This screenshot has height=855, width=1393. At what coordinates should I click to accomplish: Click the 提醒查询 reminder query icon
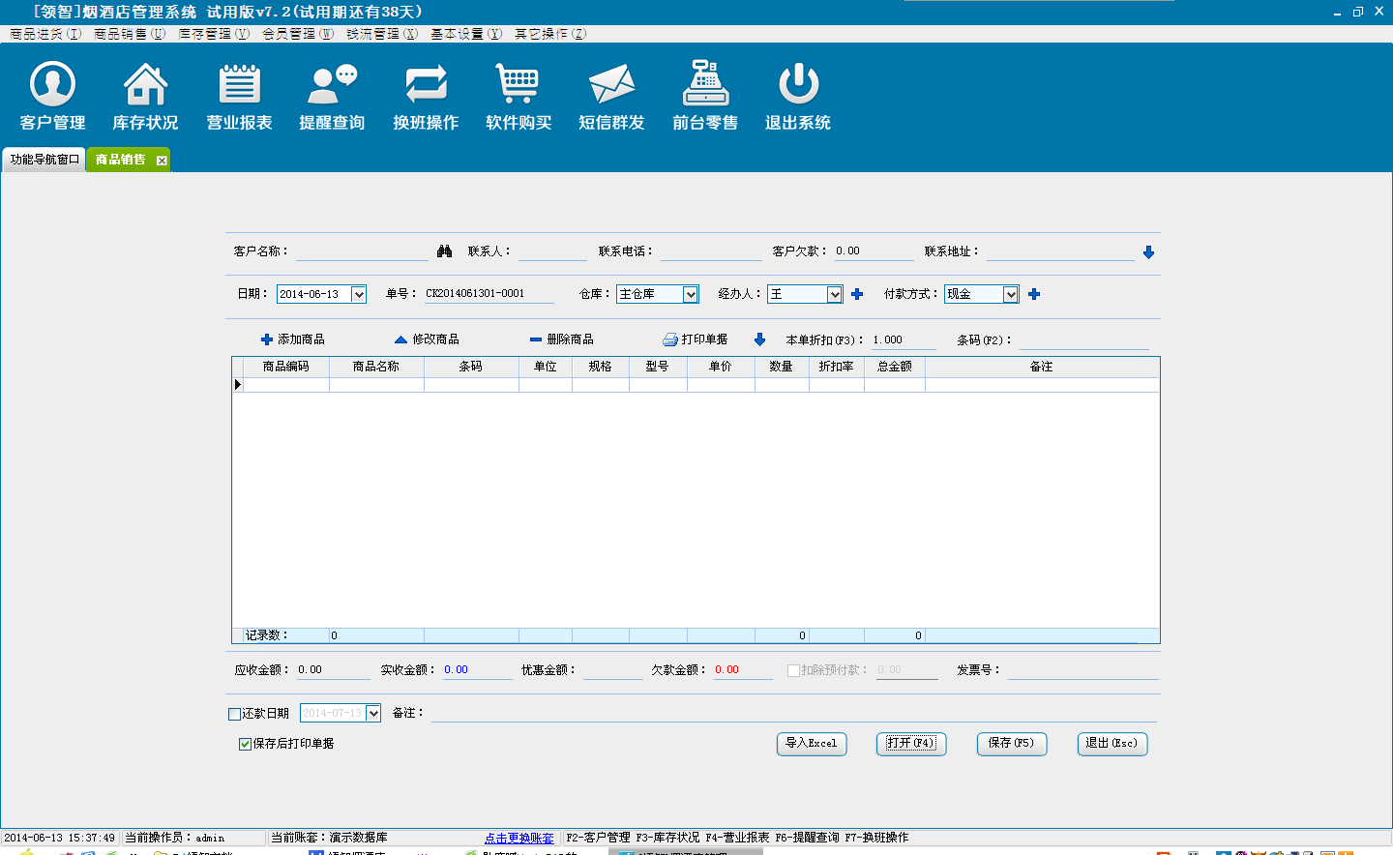(x=332, y=96)
